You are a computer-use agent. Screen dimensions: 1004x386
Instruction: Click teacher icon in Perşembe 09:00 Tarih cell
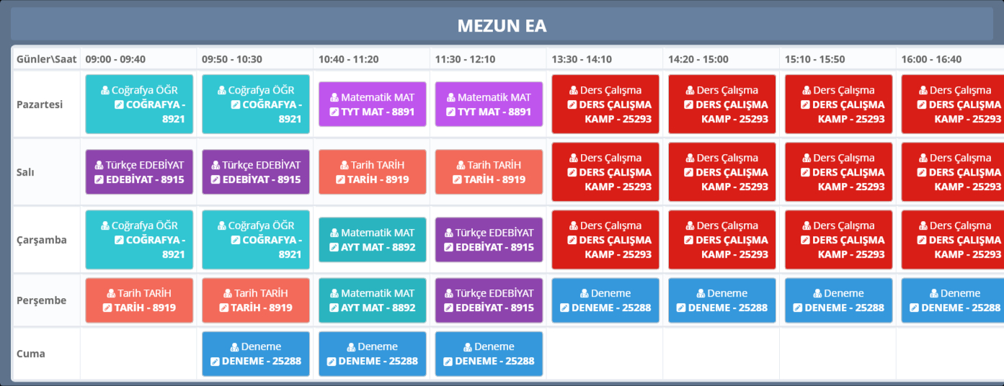pos(112,293)
